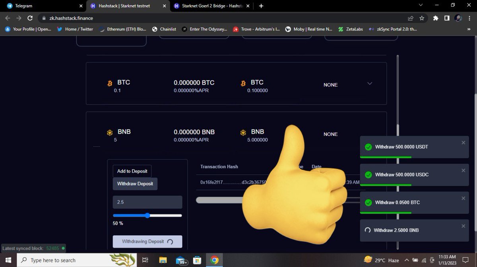Click the Withdraw 0.0500 BTC success checkmark
477x267 pixels.
coord(368,202)
